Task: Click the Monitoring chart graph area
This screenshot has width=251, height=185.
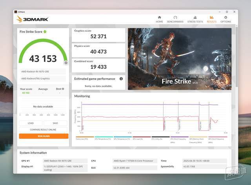Action: pos(153,116)
